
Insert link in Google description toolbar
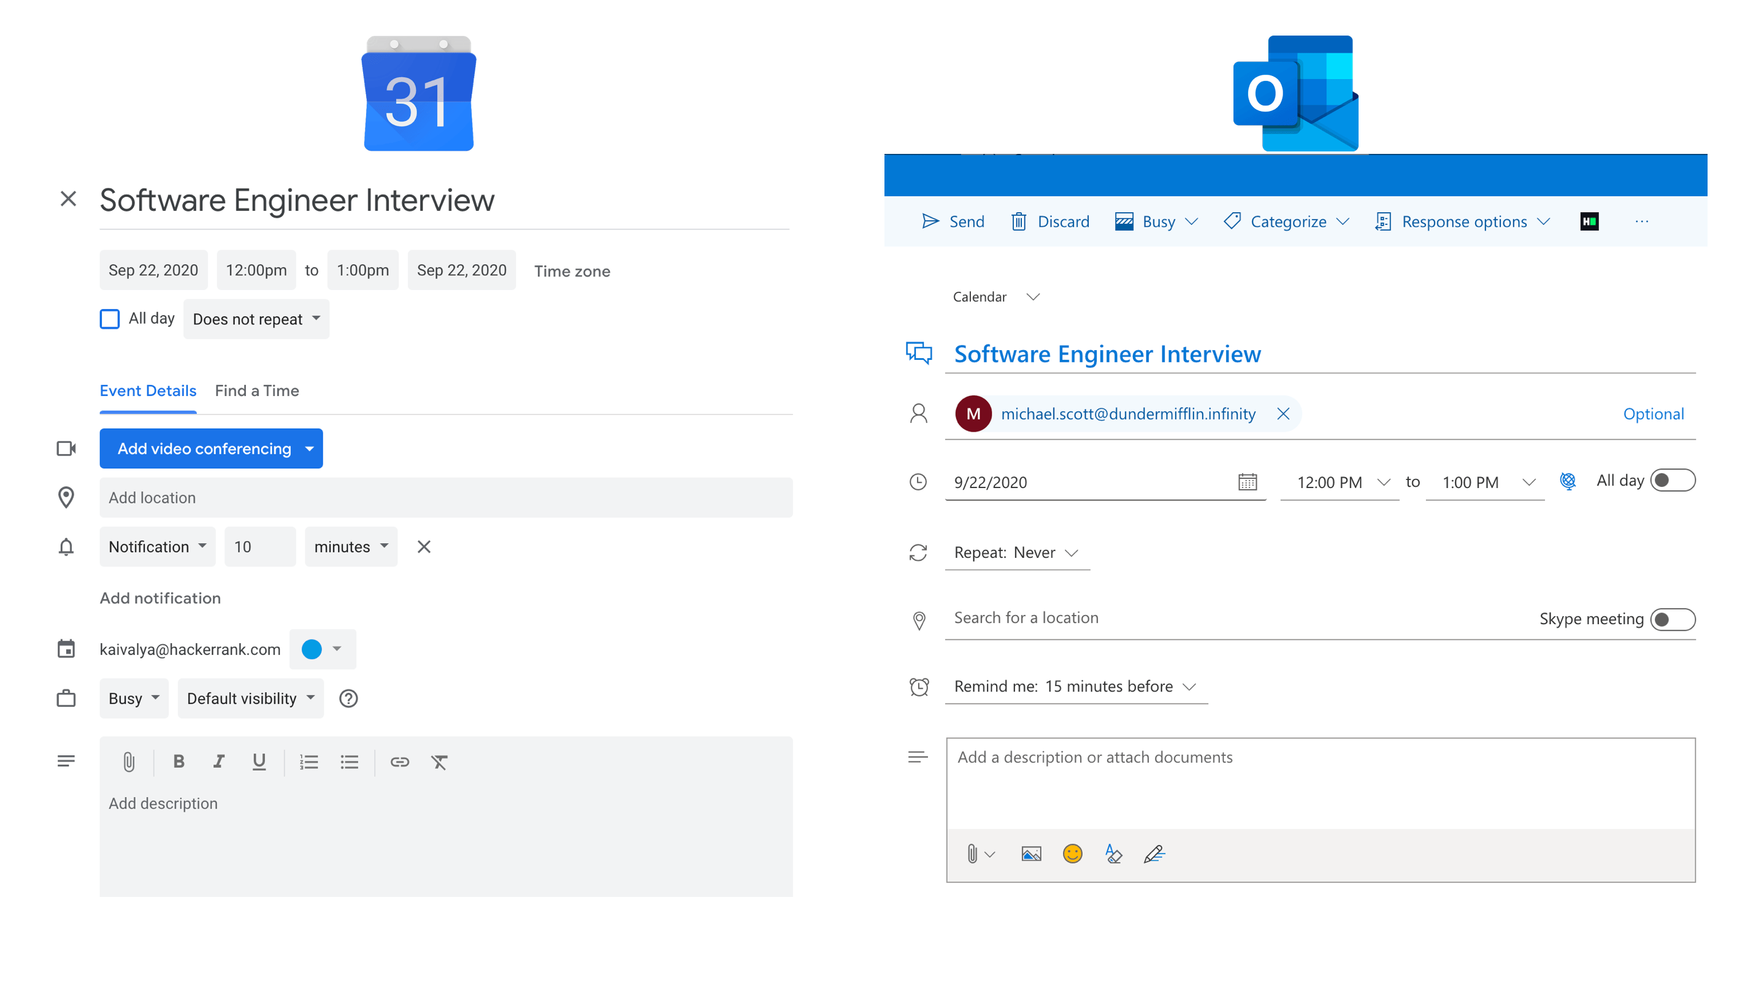pos(399,762)
